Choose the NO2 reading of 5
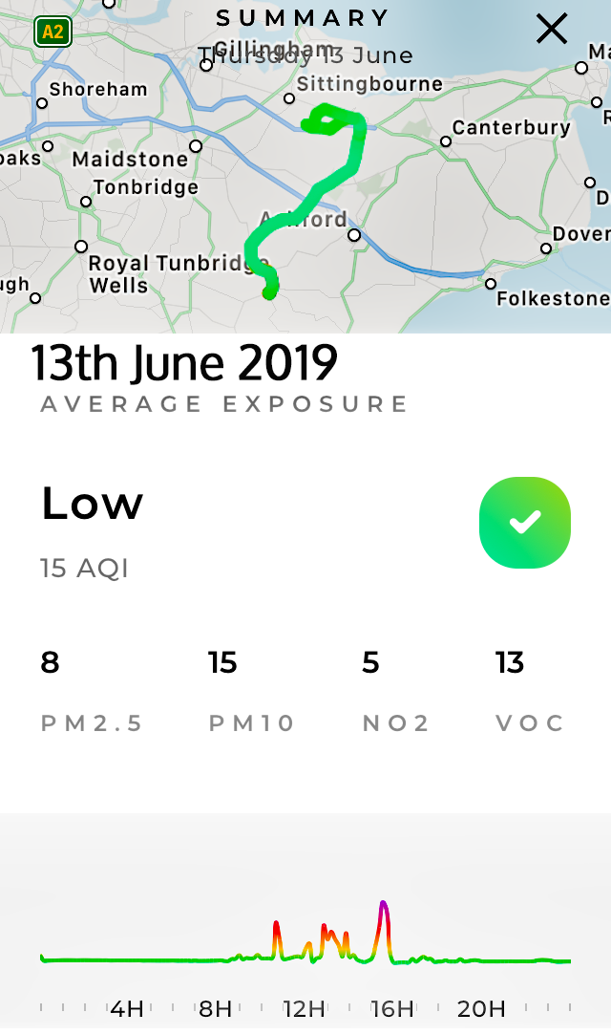The image size is (611, 1034). (x=370, y=662)
